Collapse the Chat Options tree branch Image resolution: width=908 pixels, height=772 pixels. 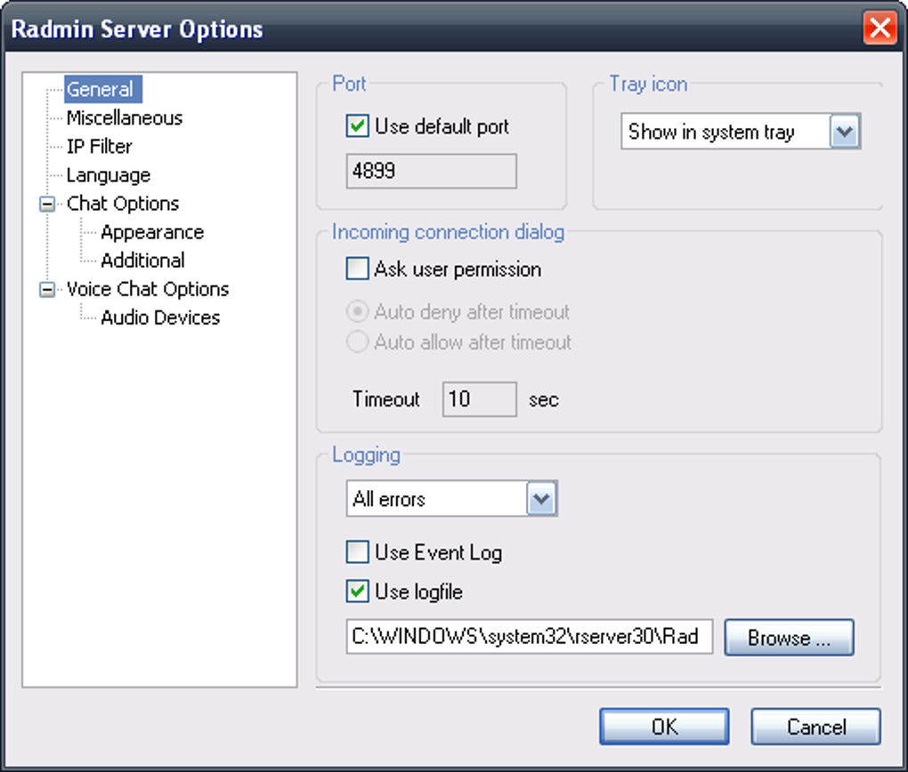47,205
